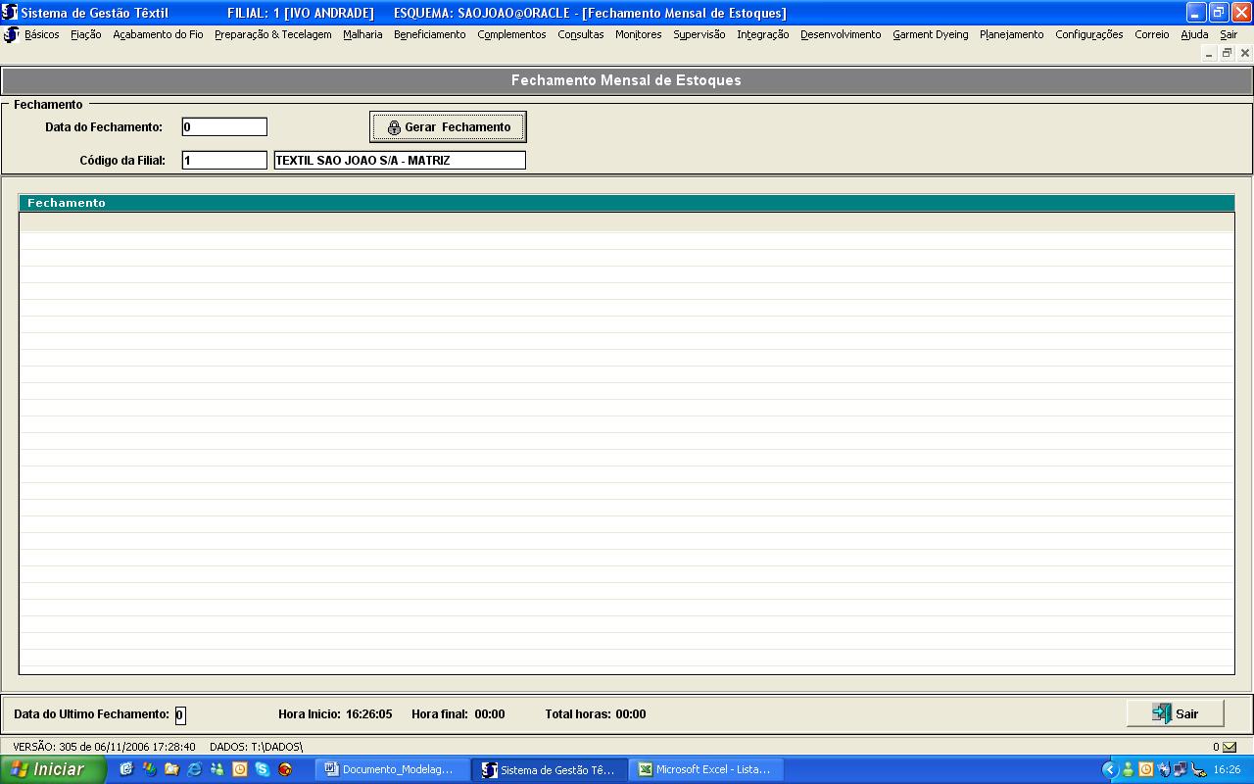Click the Data do Fechamento input field
Image resolution: width=1254 pixels, height=784 pixels.
coord(224,126)
